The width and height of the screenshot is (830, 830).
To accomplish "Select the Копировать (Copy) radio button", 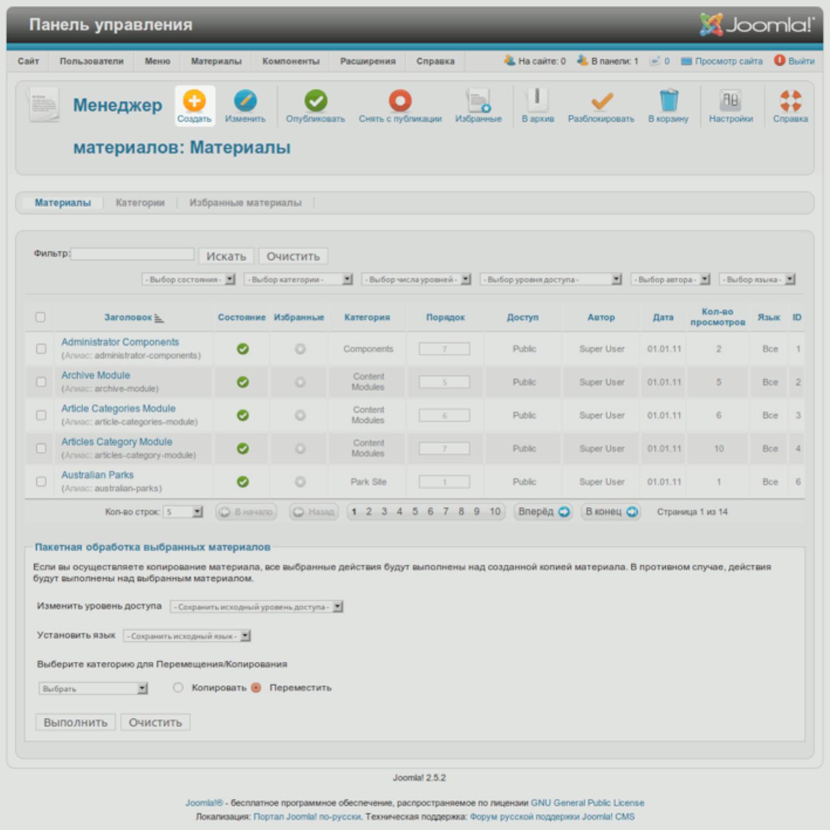I will point(178,688).
